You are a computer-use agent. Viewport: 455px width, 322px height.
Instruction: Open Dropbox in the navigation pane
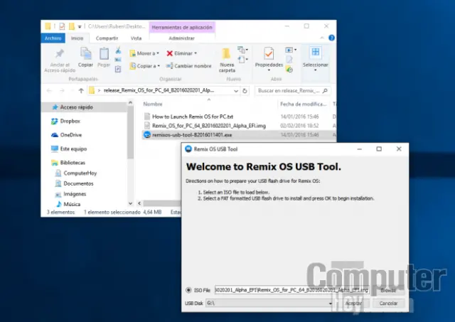tap(70, 122)
